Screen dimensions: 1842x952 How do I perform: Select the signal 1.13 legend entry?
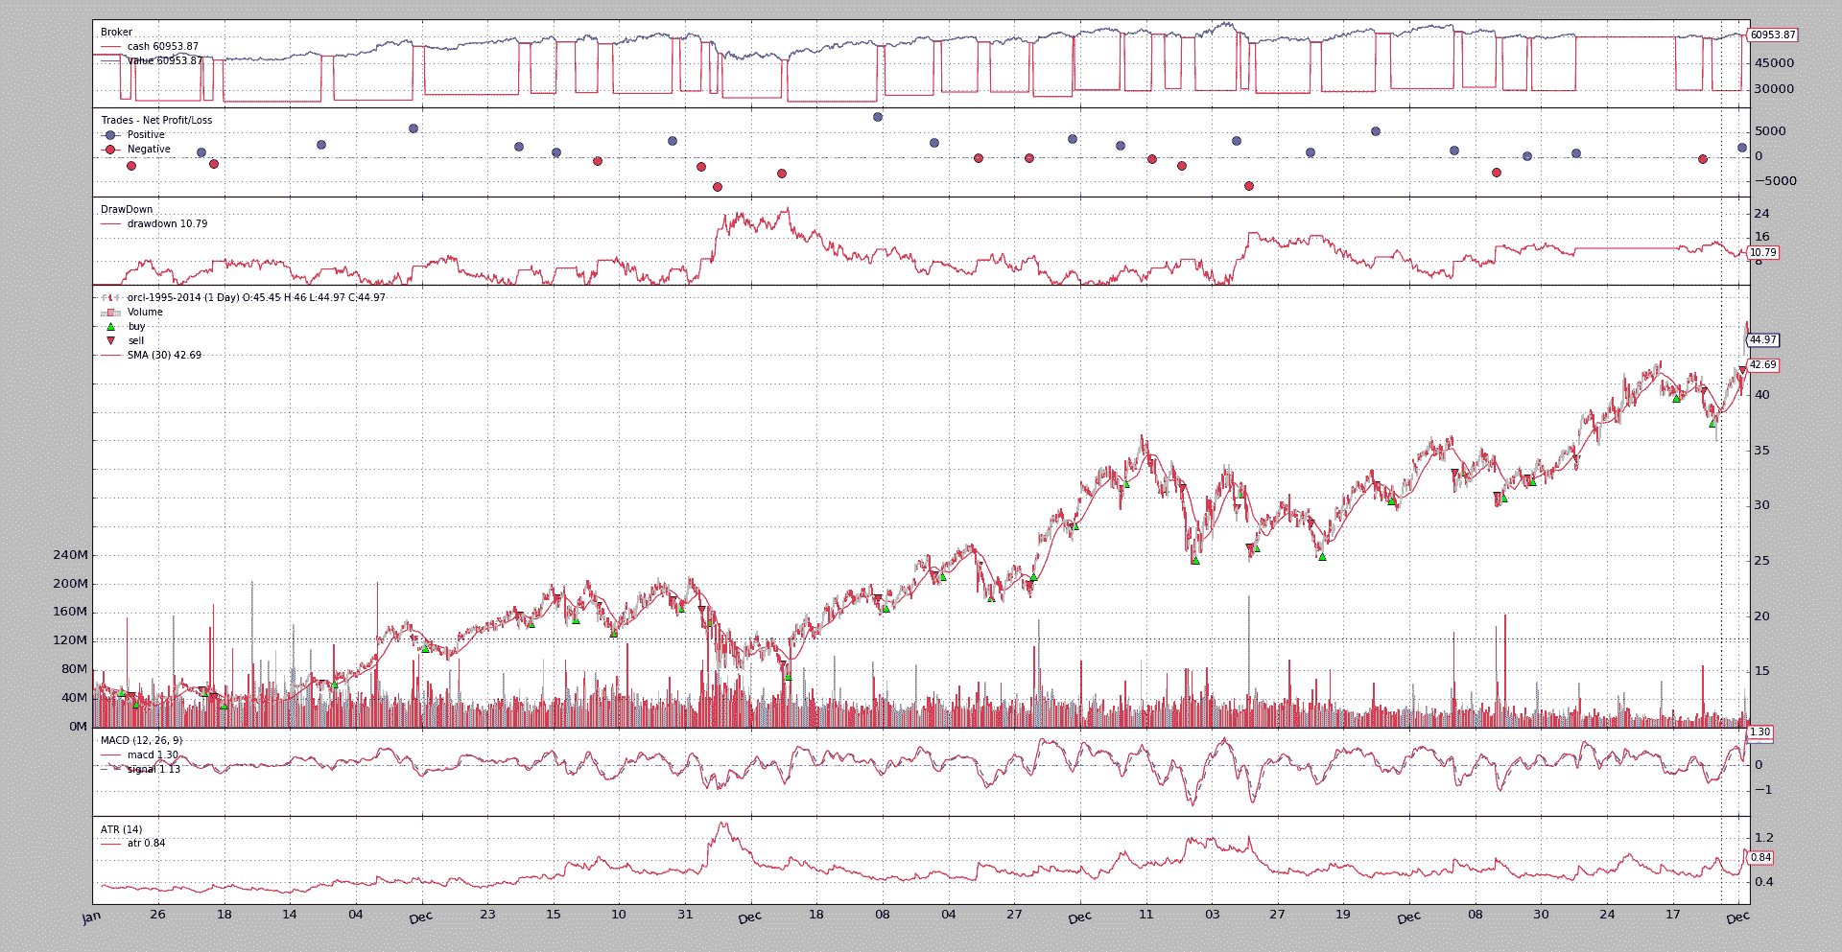click(141, 770)
